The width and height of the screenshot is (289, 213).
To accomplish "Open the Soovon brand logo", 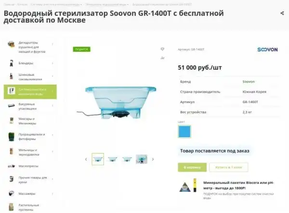I will click(x=267, y=49).
